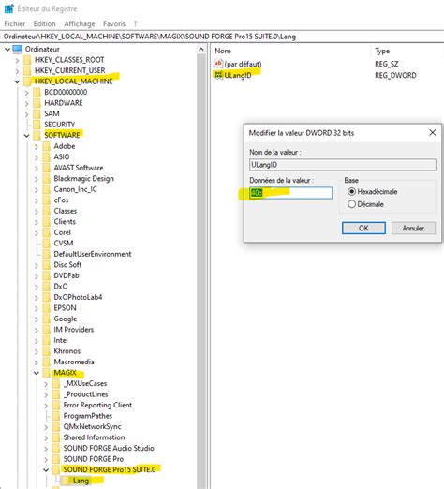Select the DxOPhotoLab4 key
Viewport: 444px width, 489px height.
(x=78, y=297)
